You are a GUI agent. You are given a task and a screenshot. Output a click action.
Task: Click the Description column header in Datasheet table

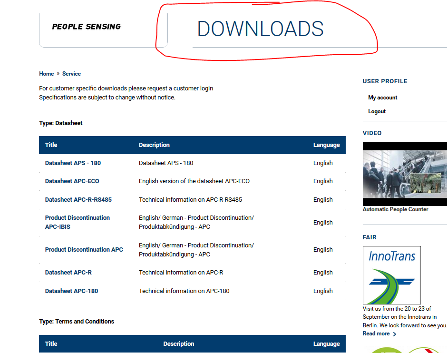point(154,145)
